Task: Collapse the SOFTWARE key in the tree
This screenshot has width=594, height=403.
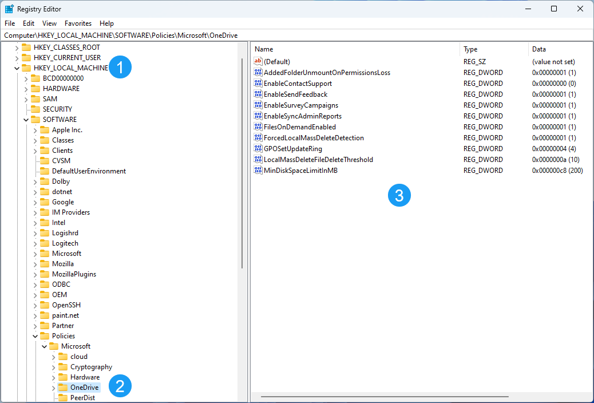Action: 26,120
